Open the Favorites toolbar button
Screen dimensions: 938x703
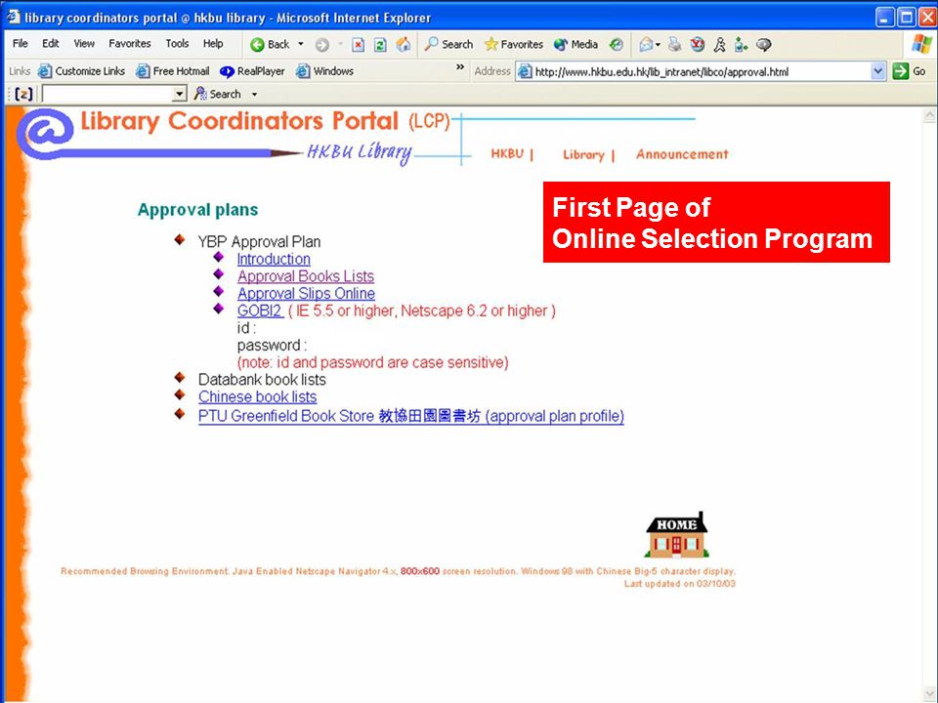pyautogui.click(x=514, y=44)
